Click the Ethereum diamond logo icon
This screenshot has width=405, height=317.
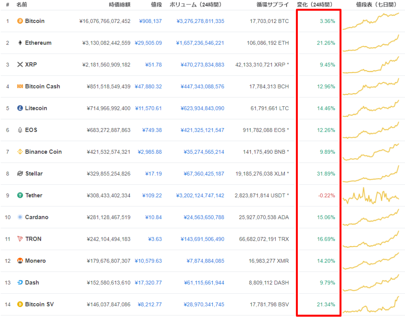pyautogui.click(x=20, y=43)
